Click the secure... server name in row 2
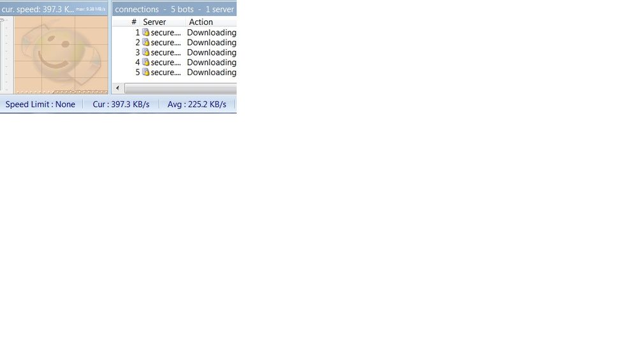637x358 pixels. point(166,43)
